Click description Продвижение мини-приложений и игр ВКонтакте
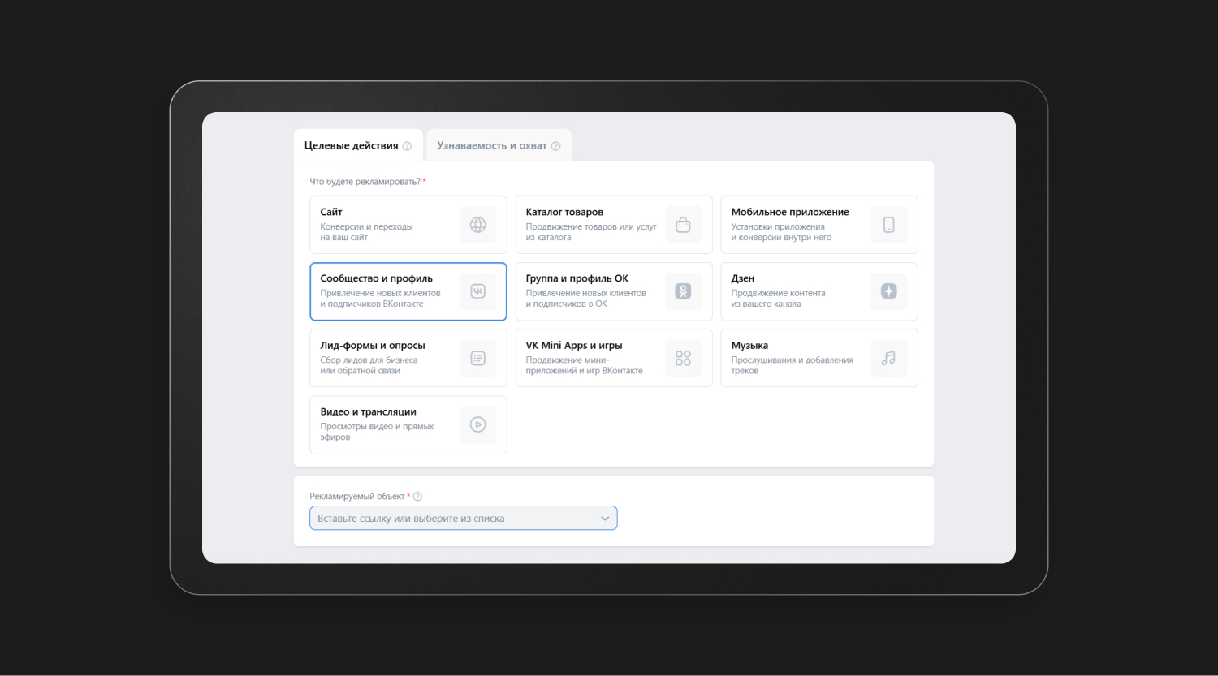 [585, 365]
